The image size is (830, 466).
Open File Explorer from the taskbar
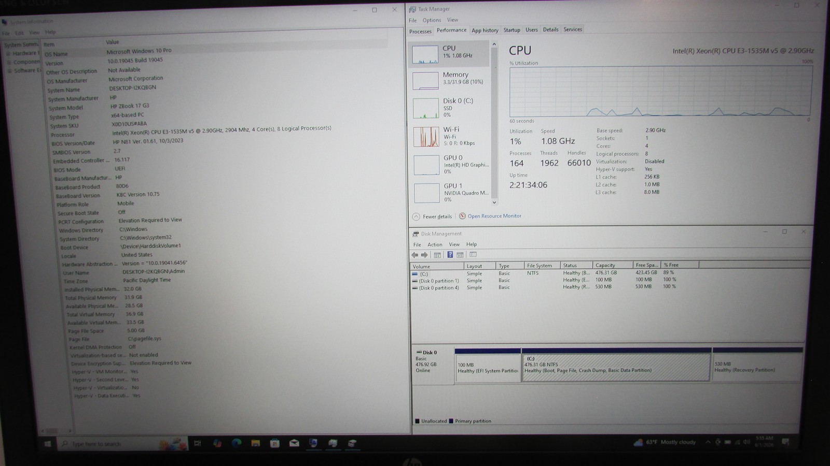[256, 443]
